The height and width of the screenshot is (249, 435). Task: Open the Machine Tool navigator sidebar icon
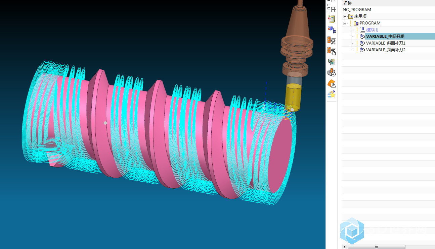pyautogui.click(x=332, y=19)
